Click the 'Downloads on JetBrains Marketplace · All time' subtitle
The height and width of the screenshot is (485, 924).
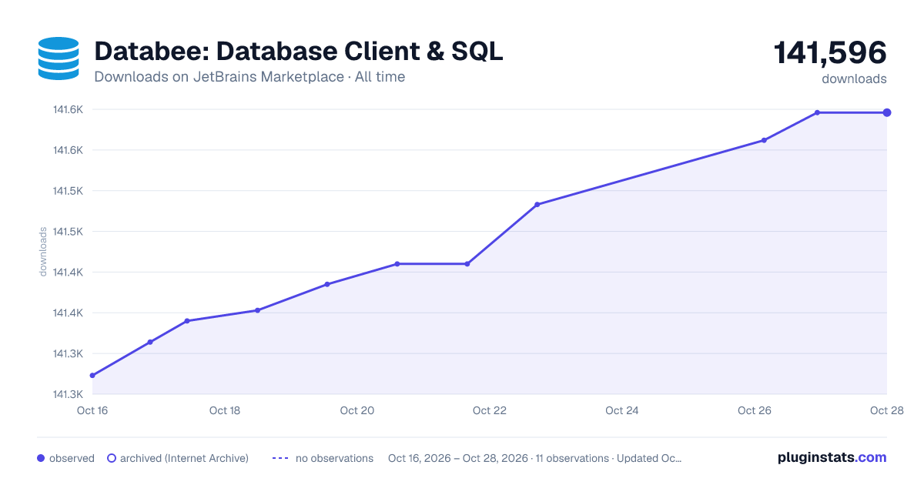249,77
